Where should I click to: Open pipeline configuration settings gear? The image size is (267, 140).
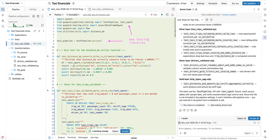(34, 16)
